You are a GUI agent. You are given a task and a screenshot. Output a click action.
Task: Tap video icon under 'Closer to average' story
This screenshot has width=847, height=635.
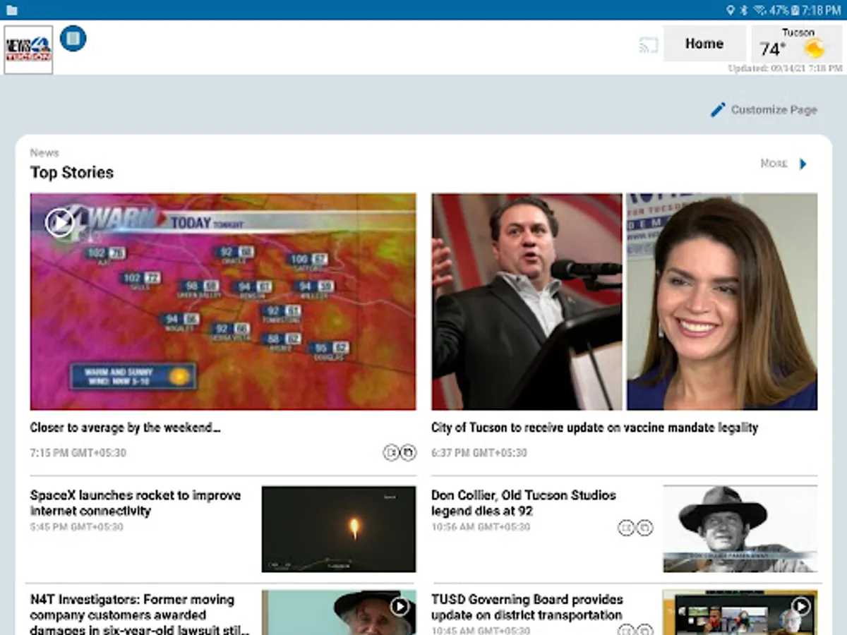click(x=391, y=452)
